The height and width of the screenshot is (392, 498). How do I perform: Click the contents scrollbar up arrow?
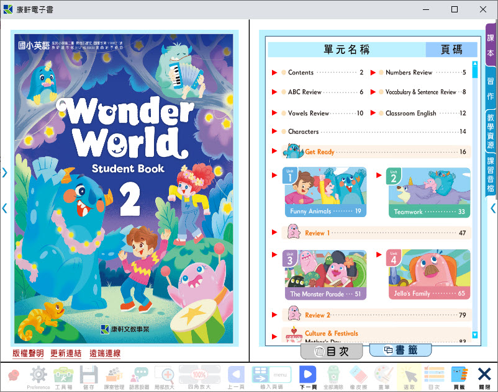coord(475,64)
